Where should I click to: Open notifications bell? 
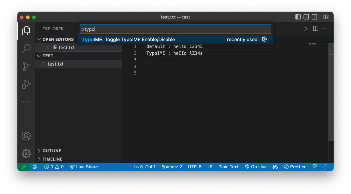pos(325,167)
